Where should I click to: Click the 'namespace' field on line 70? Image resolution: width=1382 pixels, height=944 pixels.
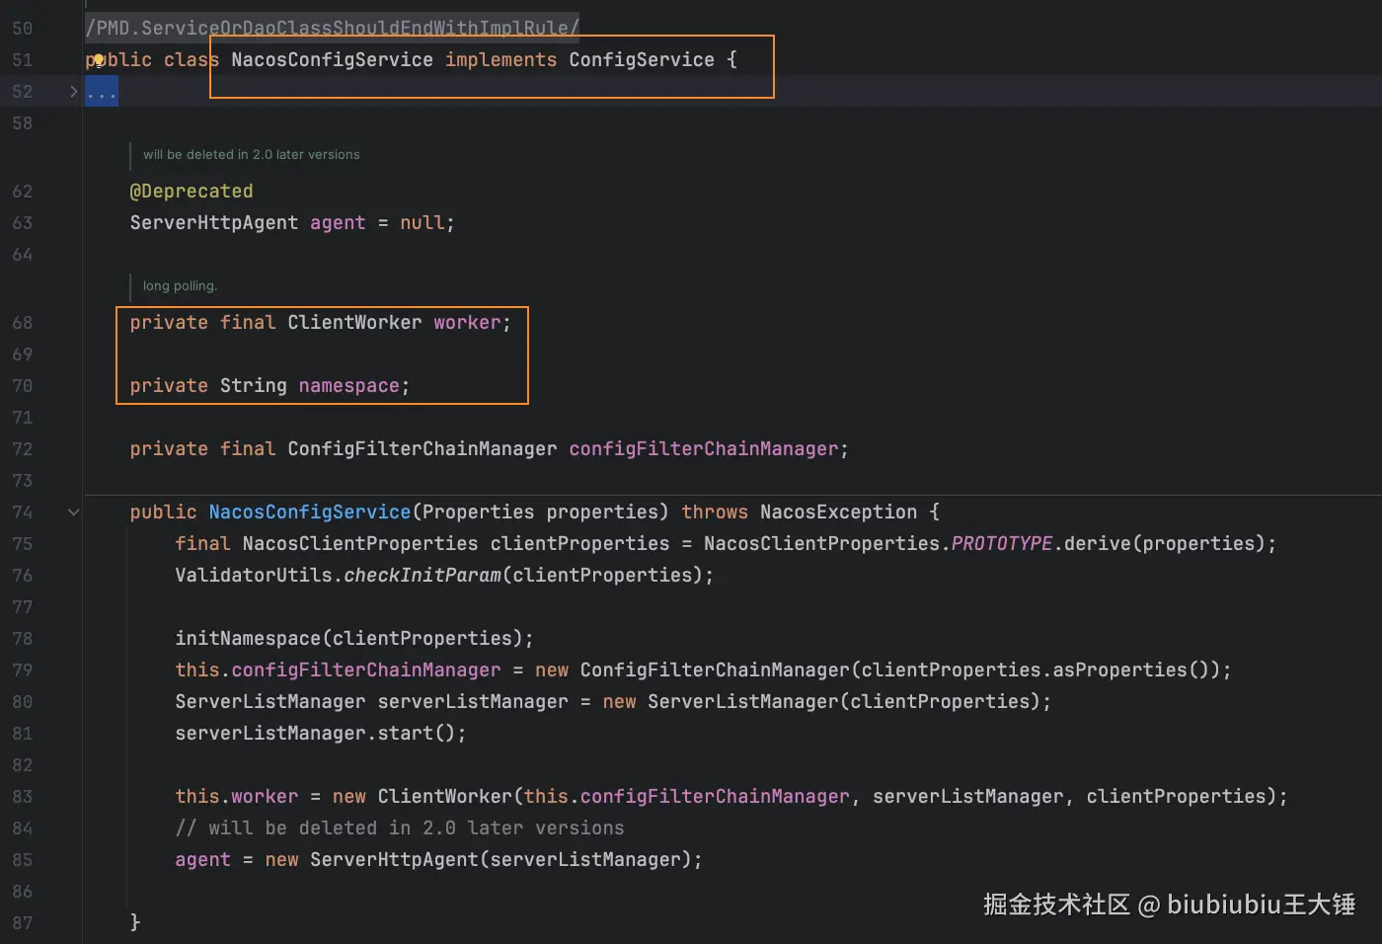(349, 385)
